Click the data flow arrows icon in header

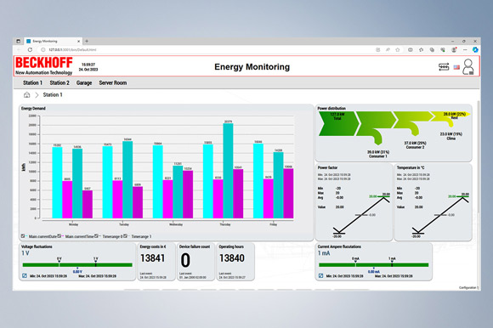click(444, 67)
